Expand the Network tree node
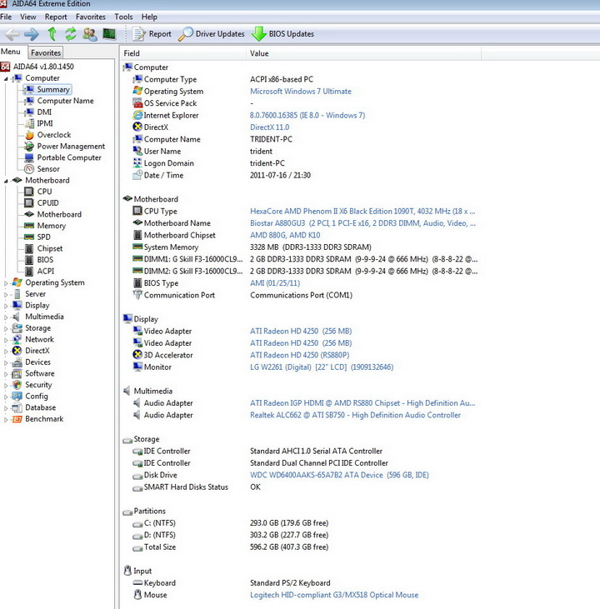The height and width of the screenshot is (609, 600). pyautogui.click(x=6, y=340)
